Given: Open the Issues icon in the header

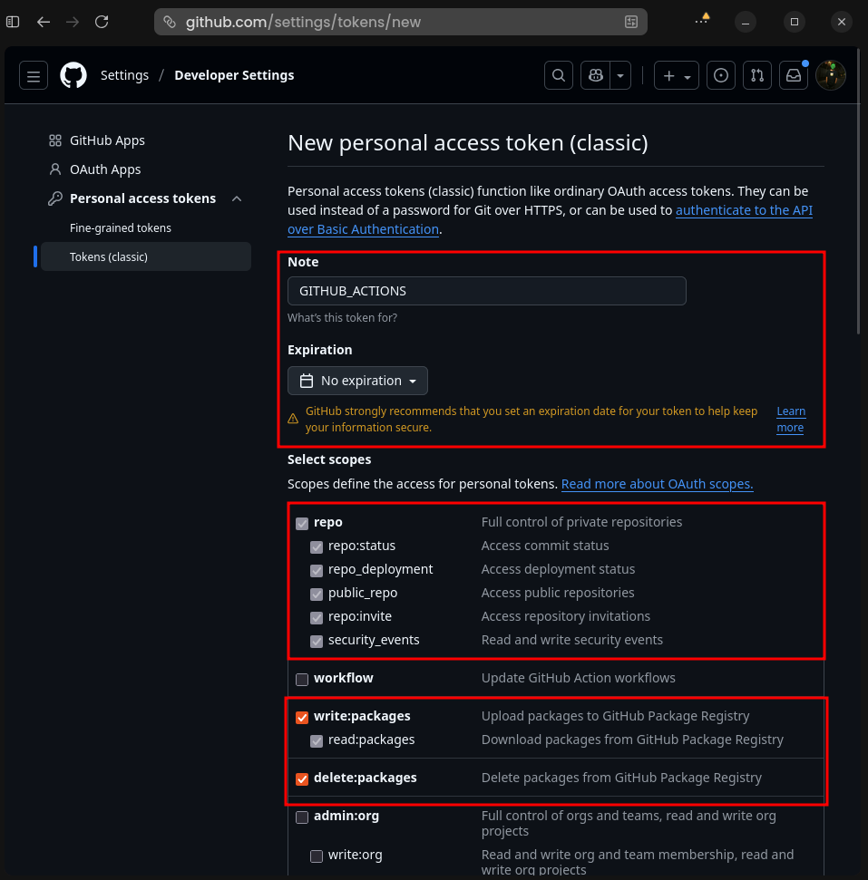Looking at the screenshot, I should point(720,75).
